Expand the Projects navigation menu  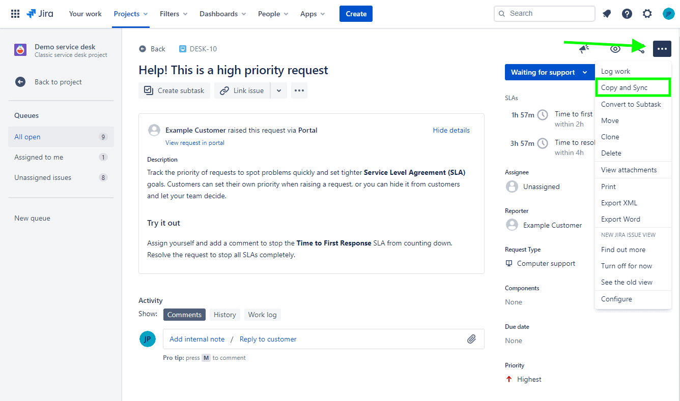130,14
